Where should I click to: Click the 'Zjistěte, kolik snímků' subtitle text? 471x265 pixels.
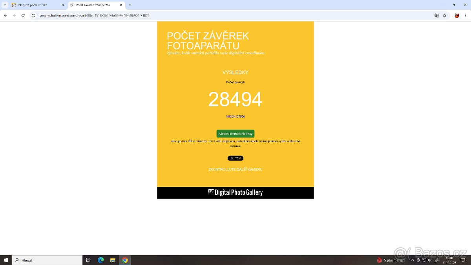(215, 53)
